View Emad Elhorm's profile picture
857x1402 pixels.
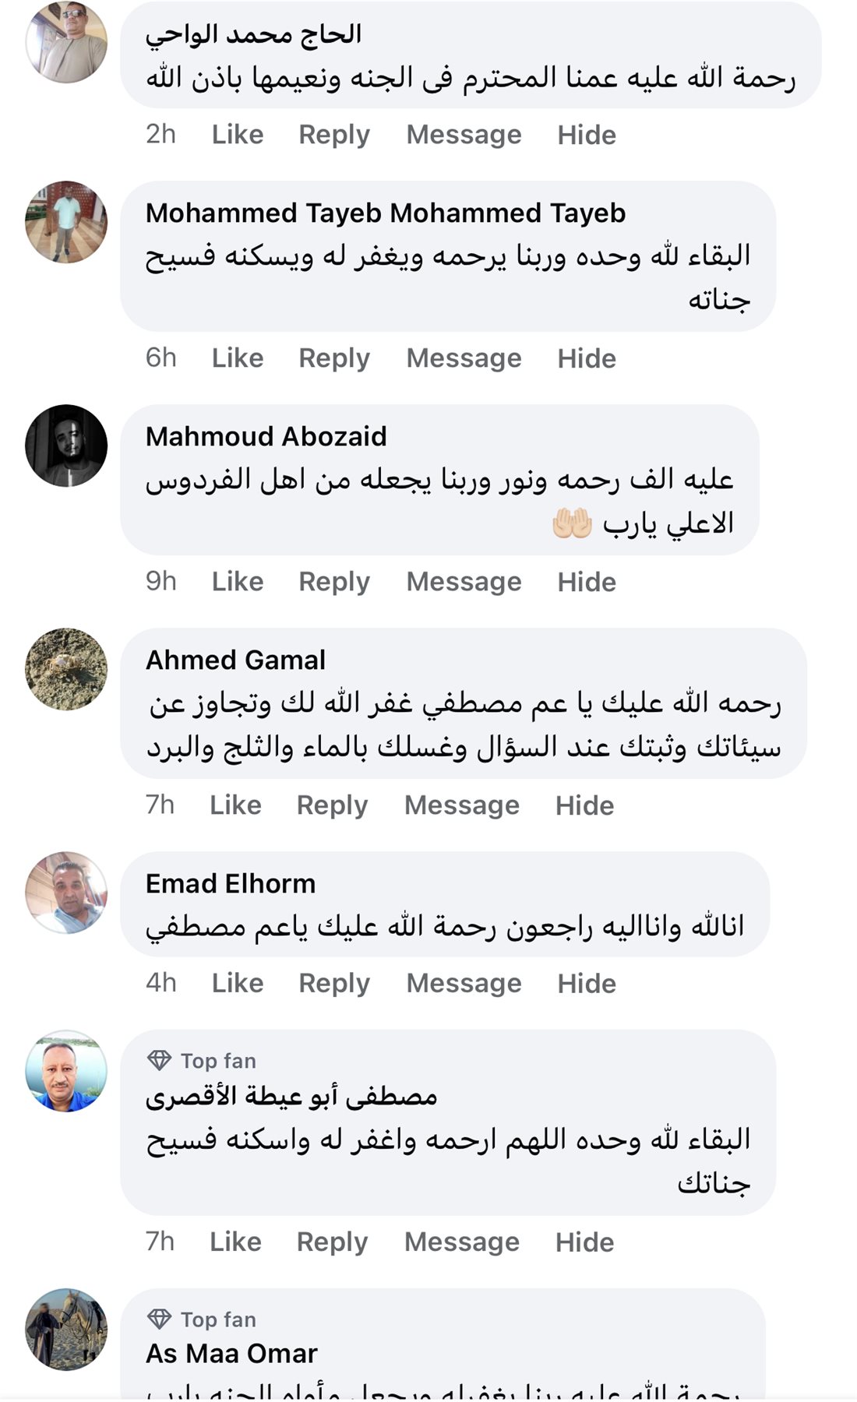pyautogui.click(x=66, y=893)
